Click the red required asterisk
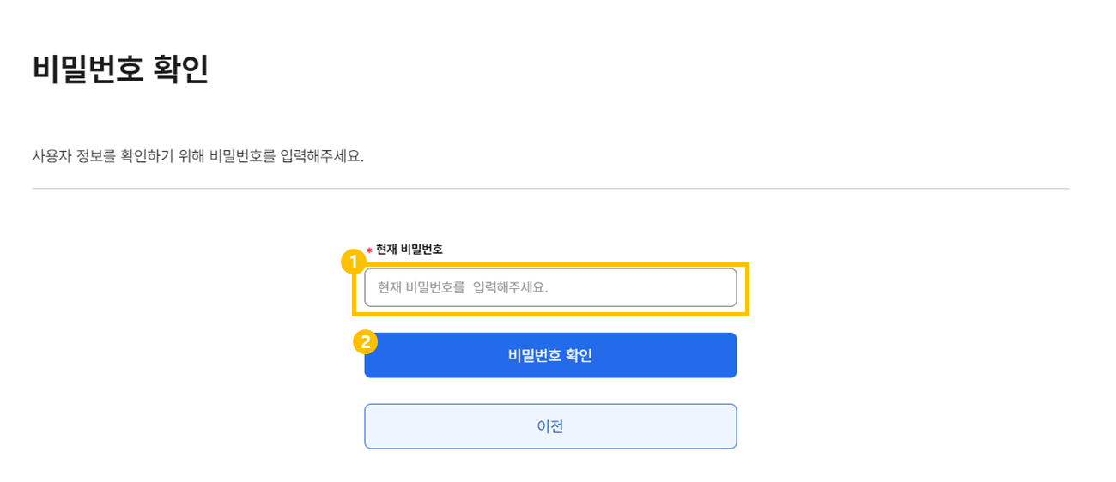The width and height of the screenshot is (1116, 482). click(x=369, y=250)
